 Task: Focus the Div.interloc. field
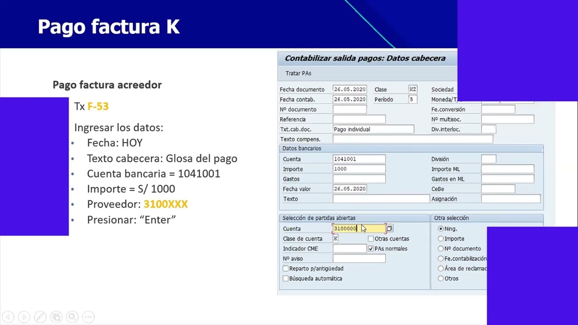(x=489, y=129)
